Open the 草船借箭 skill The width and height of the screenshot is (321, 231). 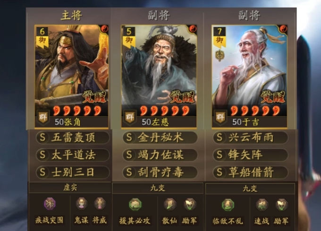(x=250, y=172)
